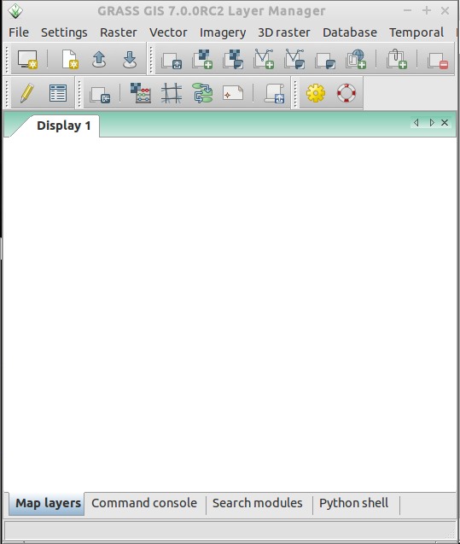Image resolution: width=460 pixels, height=544 pixels.
Task: Switch to the Python shell tab
Action: click(x=353, y=503)
